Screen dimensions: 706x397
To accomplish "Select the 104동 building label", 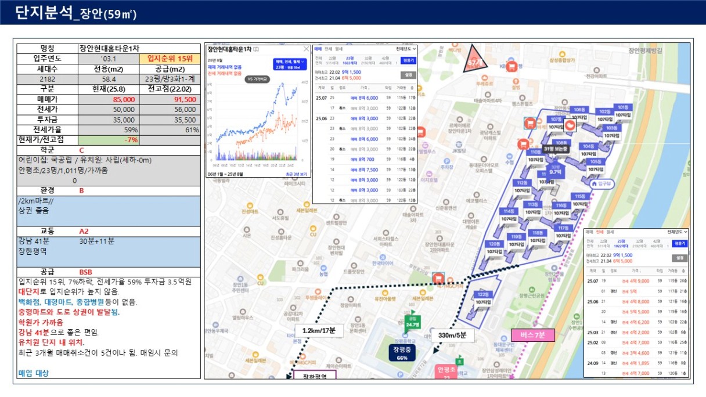I will point(589,146).
